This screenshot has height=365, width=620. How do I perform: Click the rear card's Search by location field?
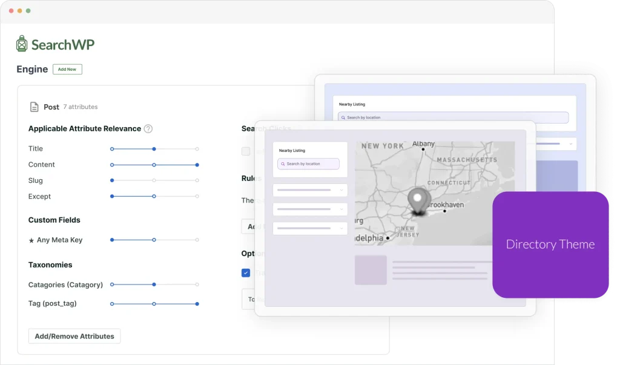point(453,117)
